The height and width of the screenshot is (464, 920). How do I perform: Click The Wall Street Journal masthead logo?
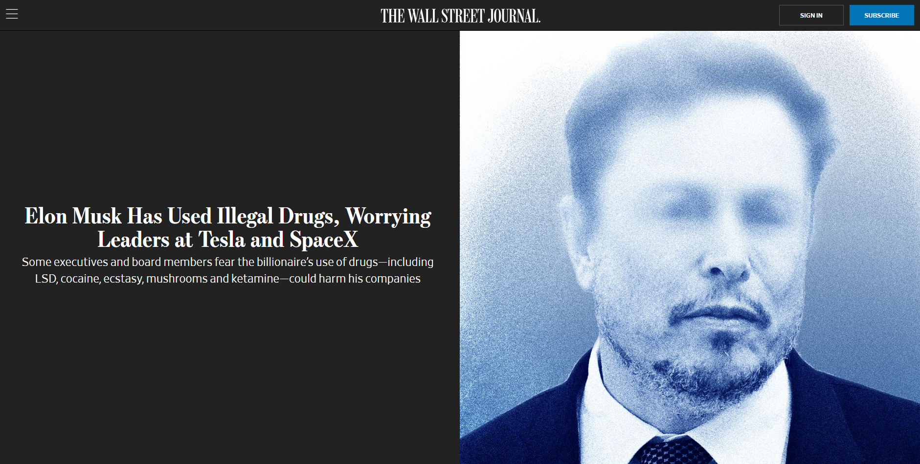(460, 16)
